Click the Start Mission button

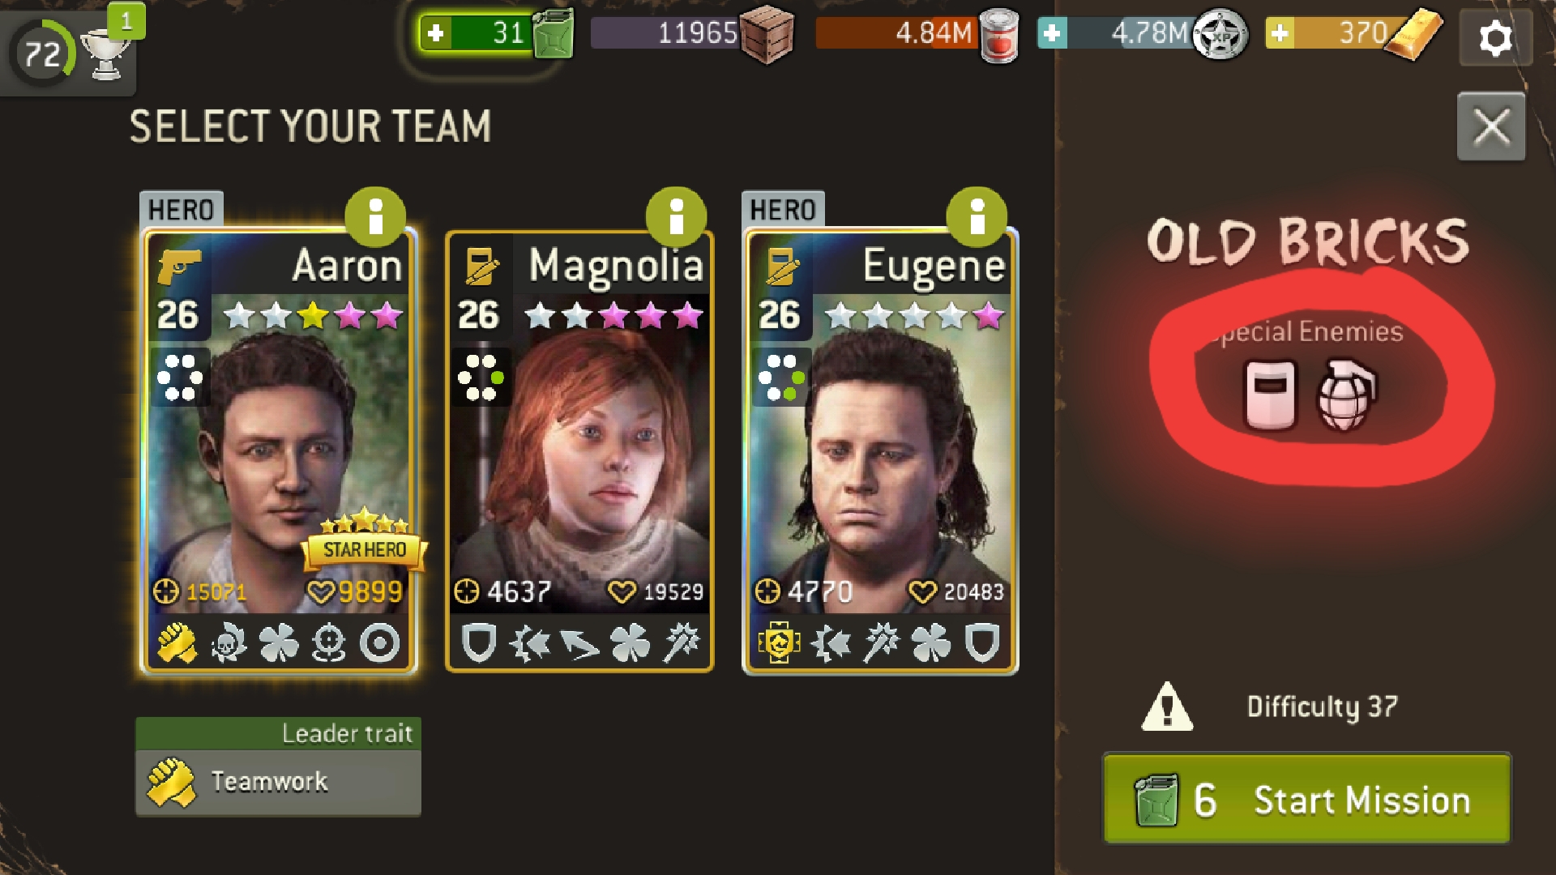point(1306,799)
